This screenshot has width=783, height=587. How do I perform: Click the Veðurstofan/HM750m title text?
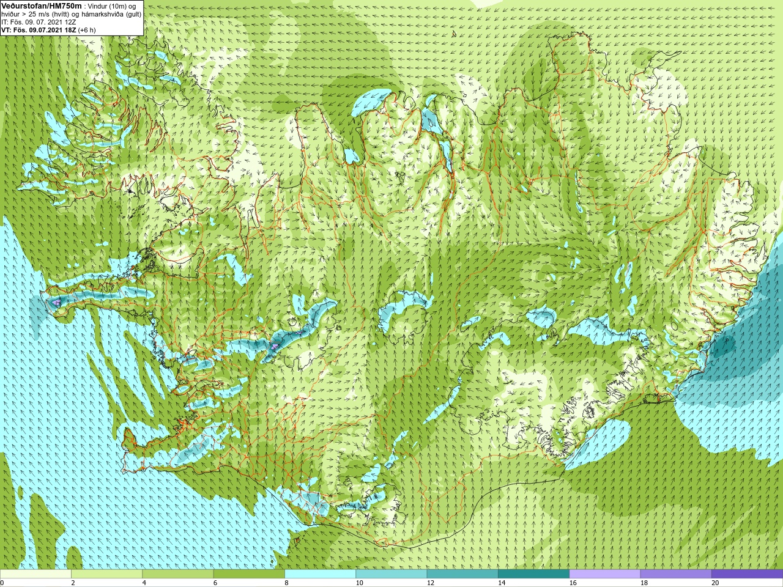click(x=41, y=6)
